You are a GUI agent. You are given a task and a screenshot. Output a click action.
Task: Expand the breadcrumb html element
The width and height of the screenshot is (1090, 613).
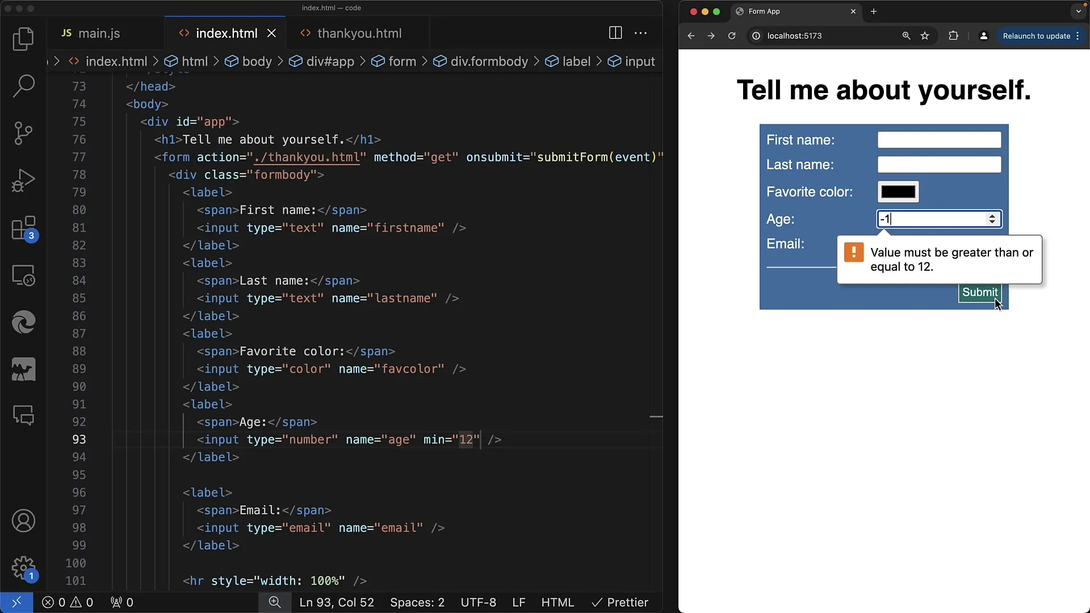(195, 61)
